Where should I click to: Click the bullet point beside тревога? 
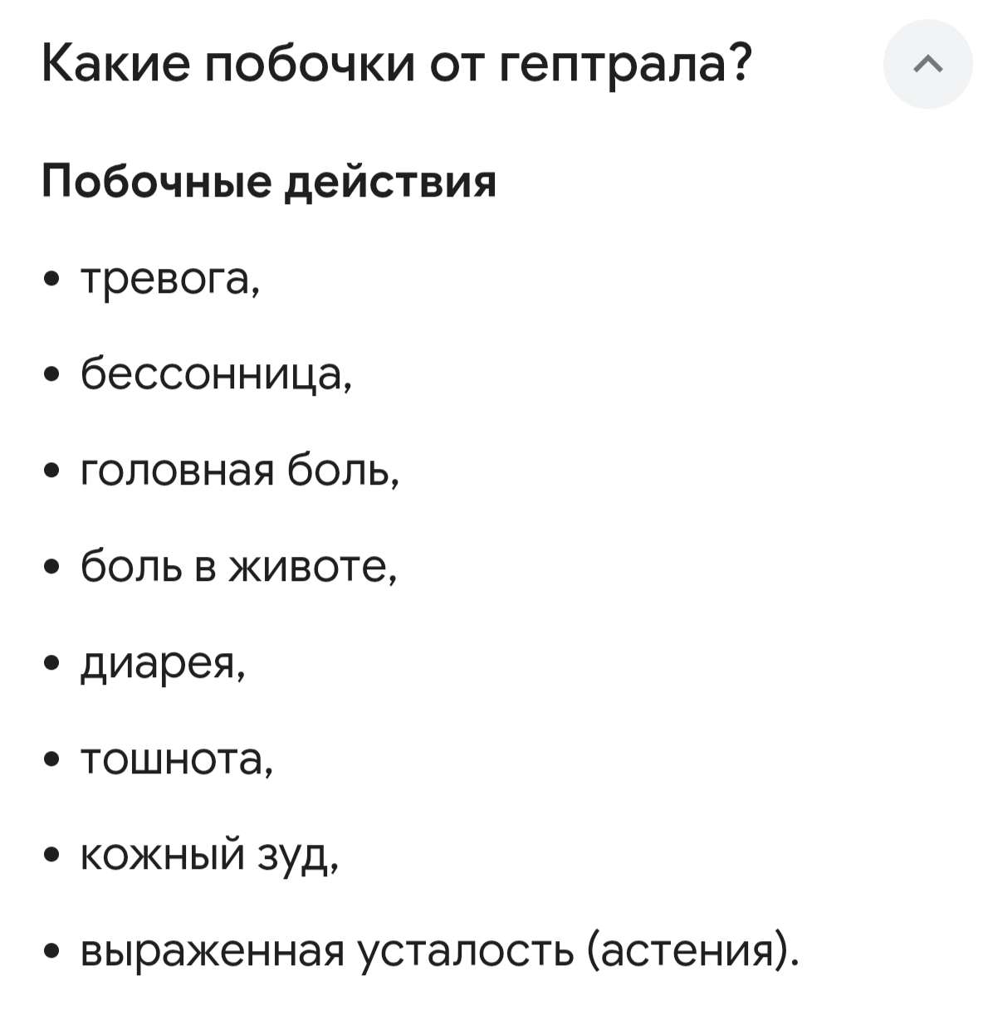point(53,279)
